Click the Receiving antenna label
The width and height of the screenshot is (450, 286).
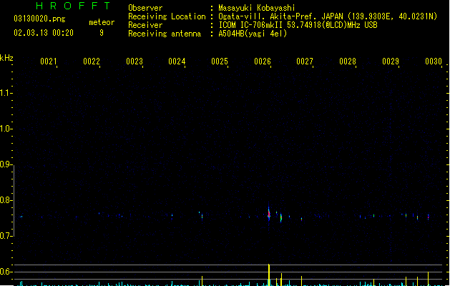pyautogui.click(x=165, y=34)
